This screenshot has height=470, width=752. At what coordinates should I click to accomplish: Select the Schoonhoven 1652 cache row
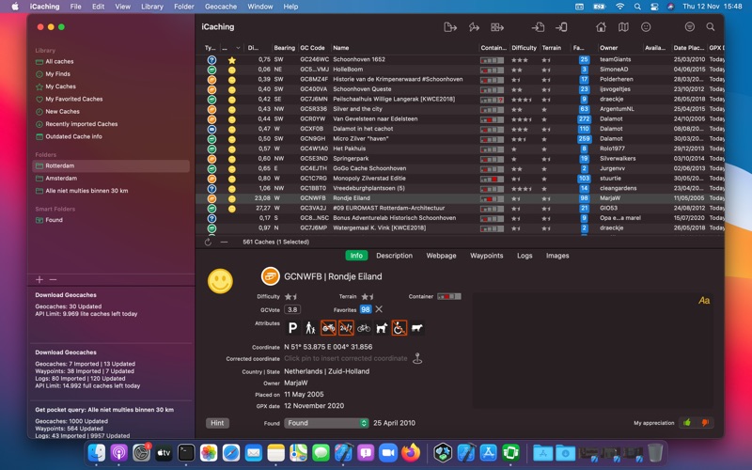click(x=358, y=59)
